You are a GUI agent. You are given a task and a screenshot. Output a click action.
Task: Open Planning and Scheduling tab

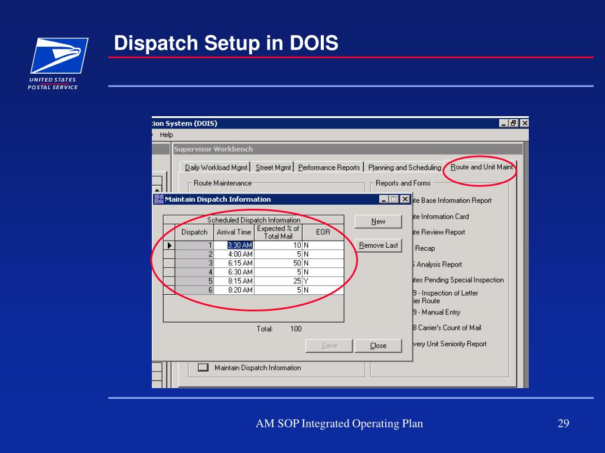[404, 168]
